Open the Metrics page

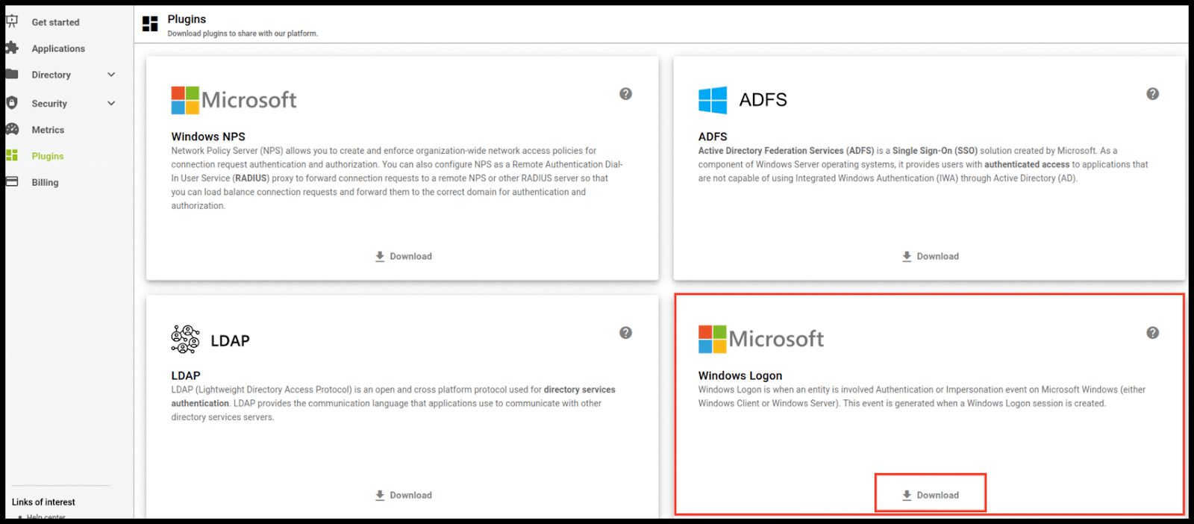point(48,130)
